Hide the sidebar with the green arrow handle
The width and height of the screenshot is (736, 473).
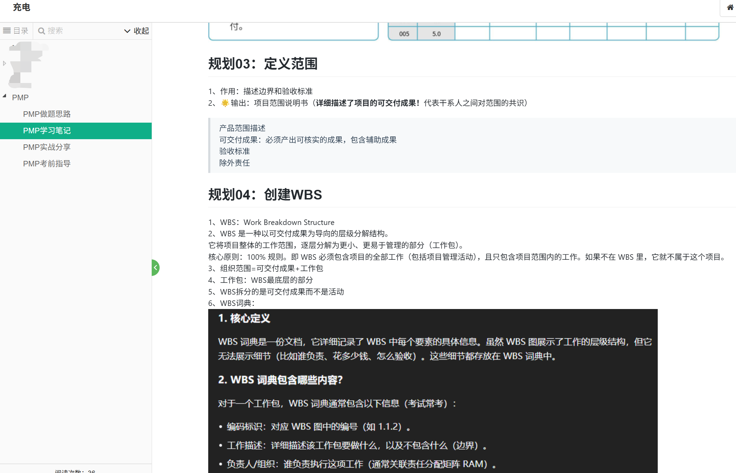click(155, 268)
